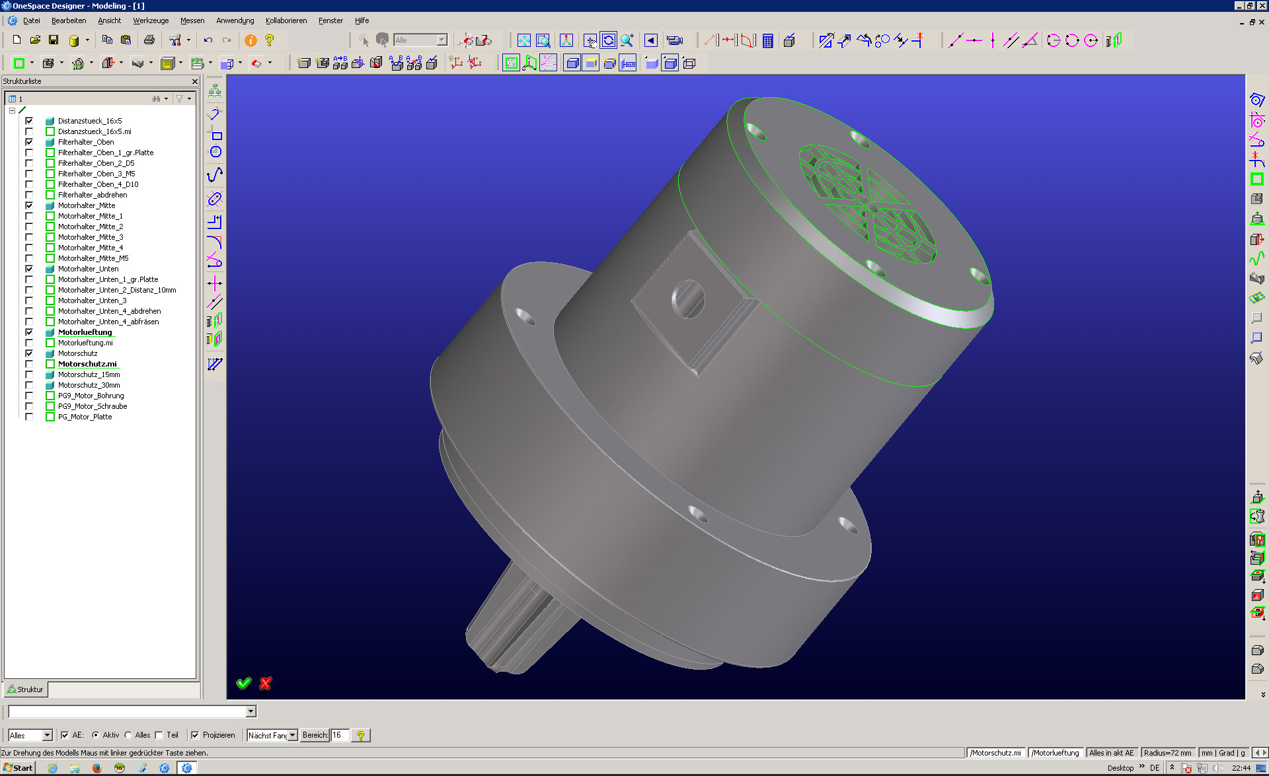Uncheck the Motorschutz visibility checkbox
The width and height of the screenshot is (1269, 776).
(x=29, y=353)
